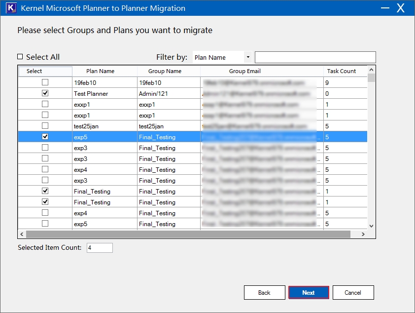This screenshot has height=313, width=415.
Task: Click the horizontal scroll left arrow
Action: point(22,235)
